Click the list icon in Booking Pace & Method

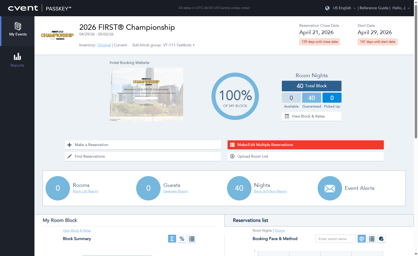(372, 239)
